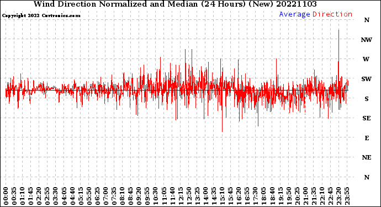Click the 22:10 time label
This screenshot has width=381, height=207.
tap(322, 196)
